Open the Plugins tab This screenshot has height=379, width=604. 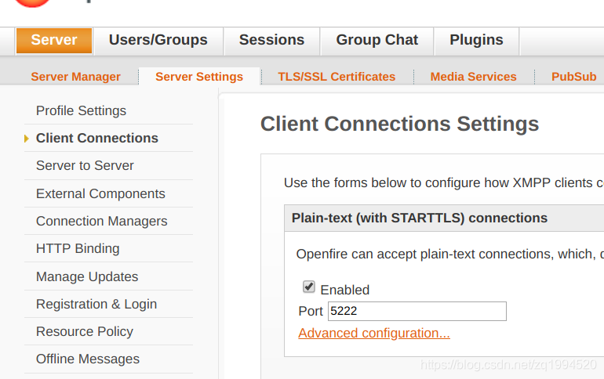pyautogui.click(x=476, y=41)
